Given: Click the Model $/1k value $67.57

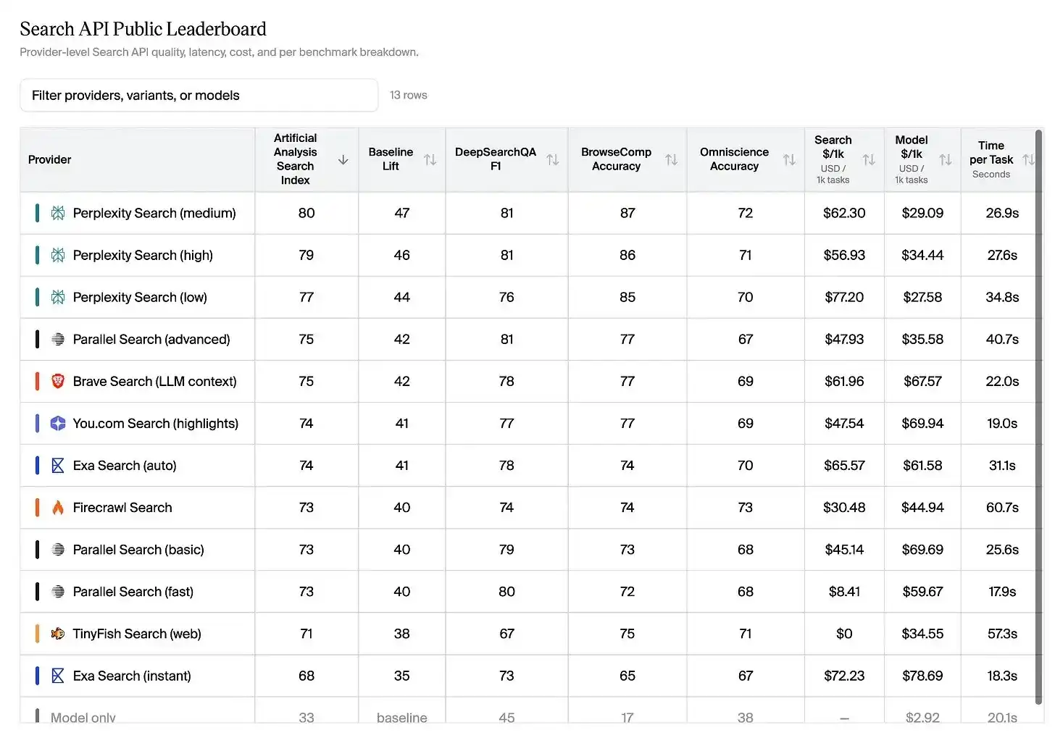Looking at the screenshot, I should click(922, 381).
